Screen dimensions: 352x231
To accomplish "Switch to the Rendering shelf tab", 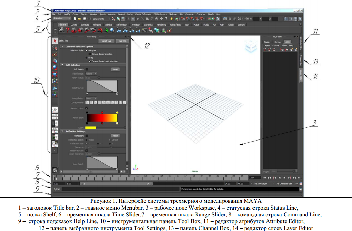I will (x=161, y=24).
